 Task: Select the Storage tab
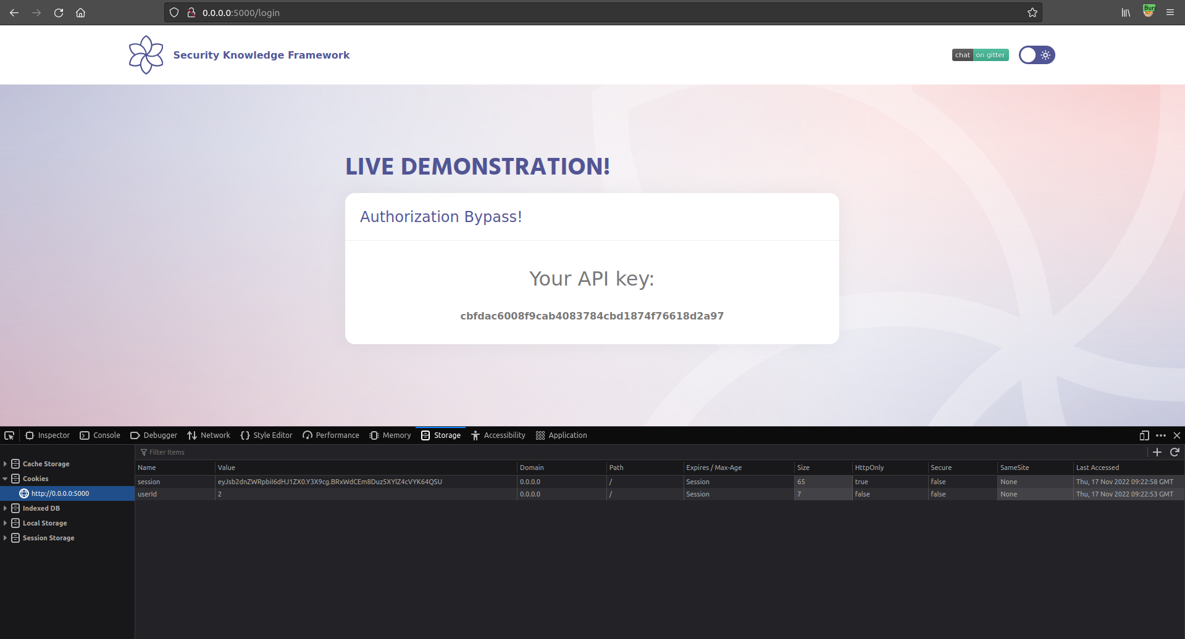click(x=441, y=435)
